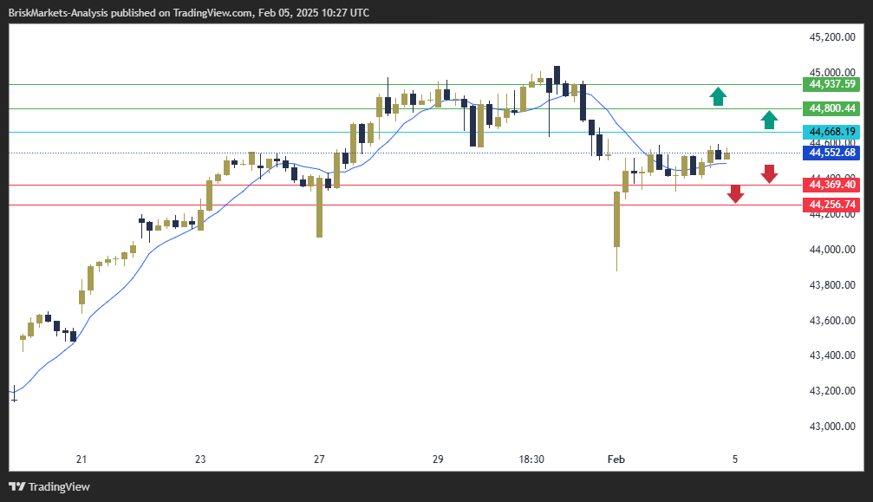
Task: Click the '27' date on time axis
Action: tap(319, 459)
